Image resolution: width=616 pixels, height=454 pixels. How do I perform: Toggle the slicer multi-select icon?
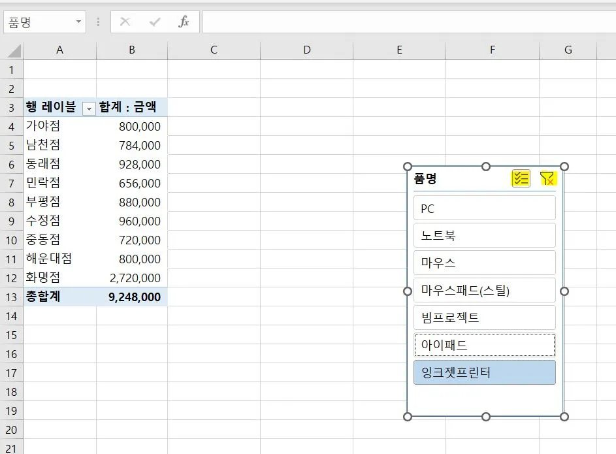click(521, 179)
